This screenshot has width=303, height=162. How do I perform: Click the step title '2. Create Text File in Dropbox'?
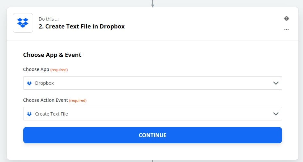click(82, 27)
